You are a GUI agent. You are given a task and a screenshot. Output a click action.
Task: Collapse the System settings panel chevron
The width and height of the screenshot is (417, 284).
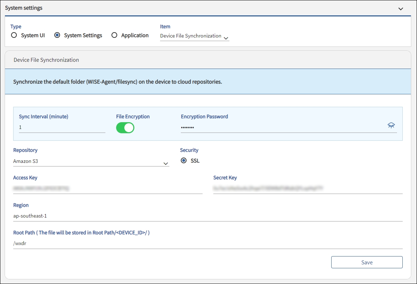coord(401,9)
